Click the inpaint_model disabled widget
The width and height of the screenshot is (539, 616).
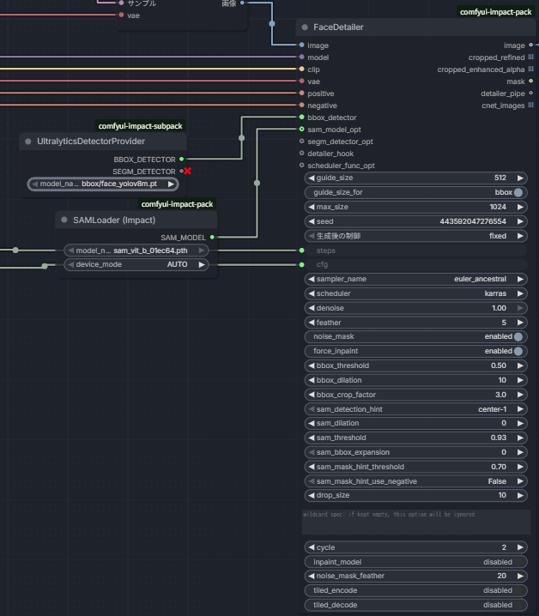416,562
